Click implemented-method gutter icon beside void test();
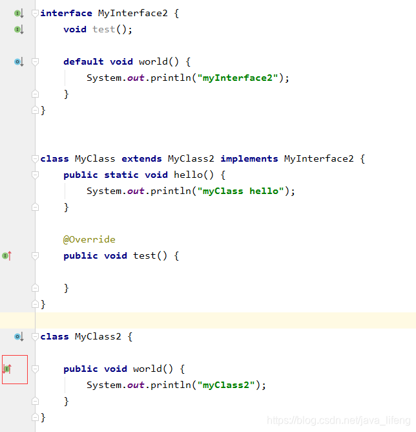416x432 pixels. [x=19, y=30]
